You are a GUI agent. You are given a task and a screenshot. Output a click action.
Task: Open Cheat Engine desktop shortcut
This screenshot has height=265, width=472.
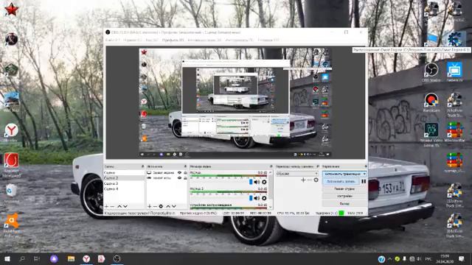pos(454,39)
